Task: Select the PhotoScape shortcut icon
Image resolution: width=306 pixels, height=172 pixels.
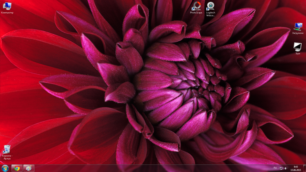Action: [196, 6]
